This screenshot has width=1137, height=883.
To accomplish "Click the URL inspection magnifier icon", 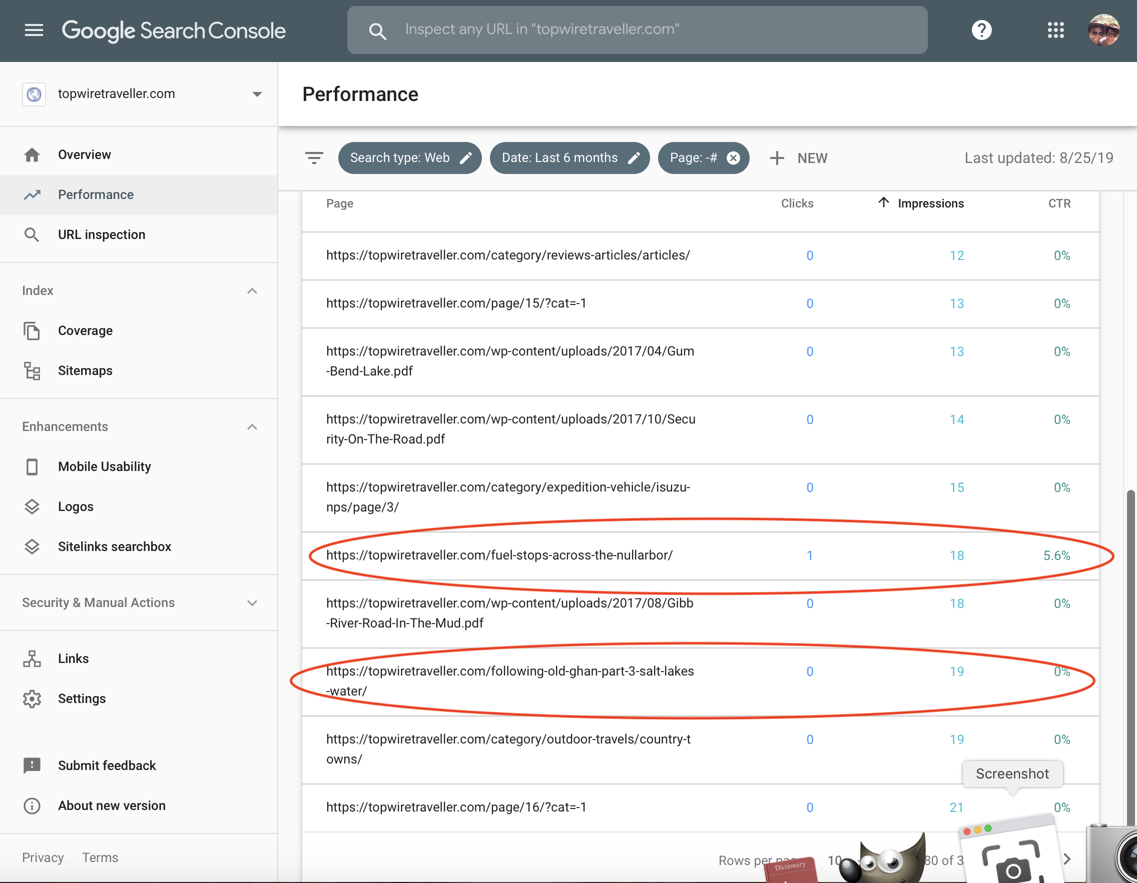I will click(32, 234).
